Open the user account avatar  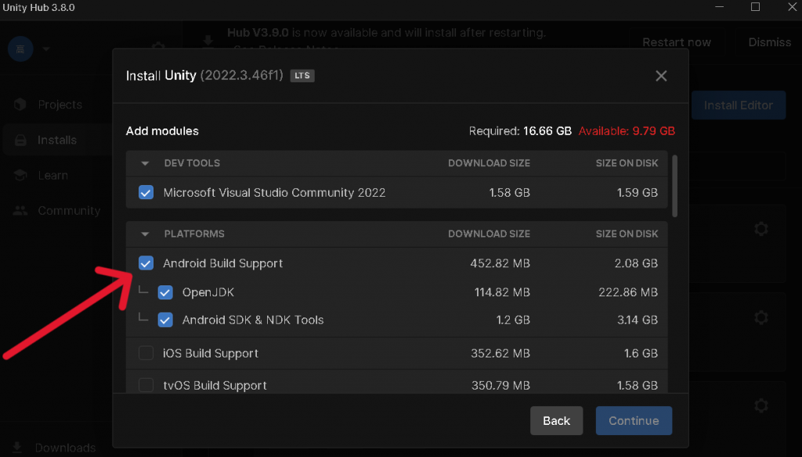[20, 49]
